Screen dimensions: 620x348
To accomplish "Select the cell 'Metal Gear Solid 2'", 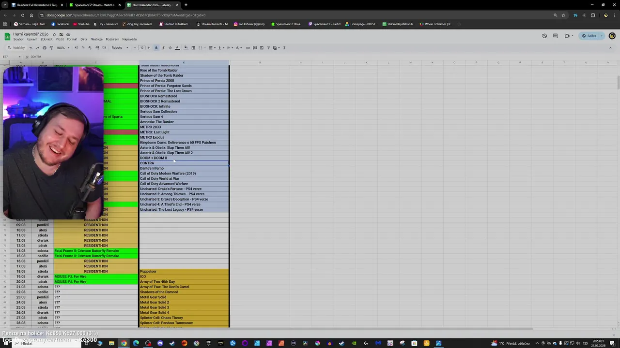I will [x=184, y=302].
